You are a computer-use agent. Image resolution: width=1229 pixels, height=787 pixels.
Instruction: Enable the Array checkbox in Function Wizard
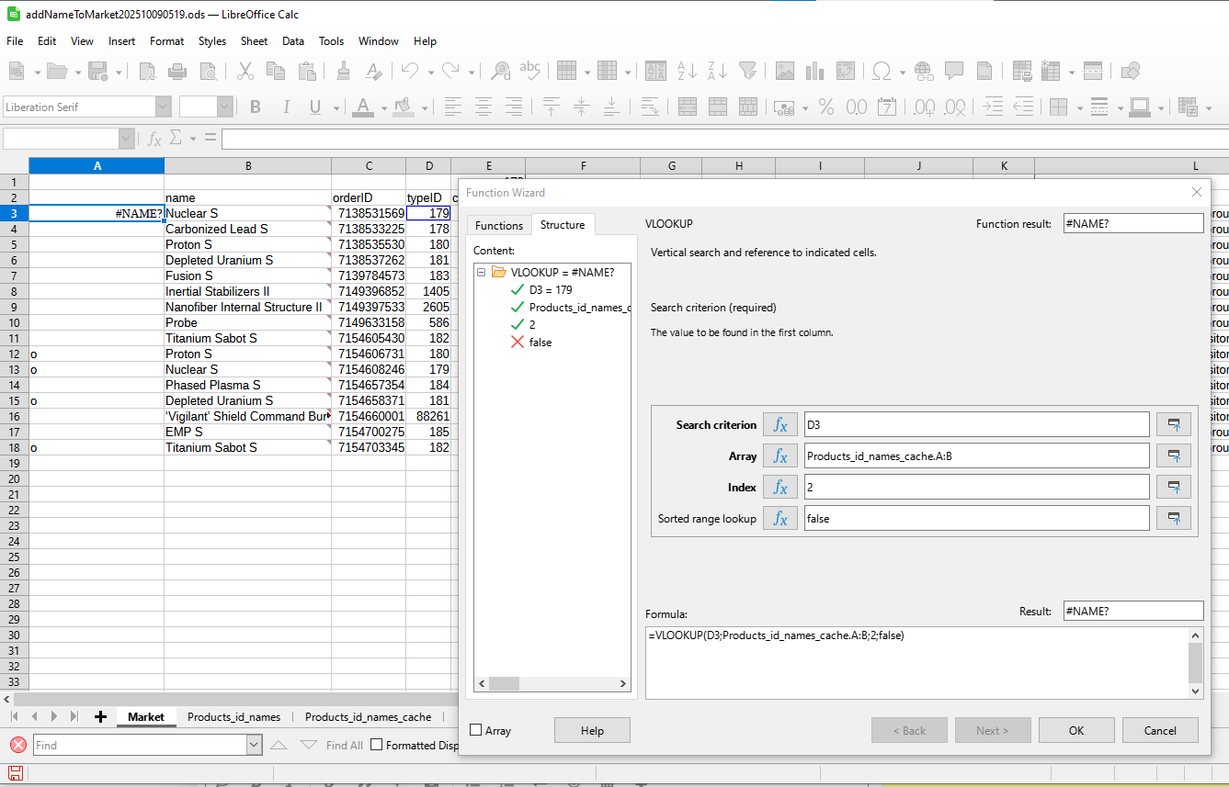476,730
